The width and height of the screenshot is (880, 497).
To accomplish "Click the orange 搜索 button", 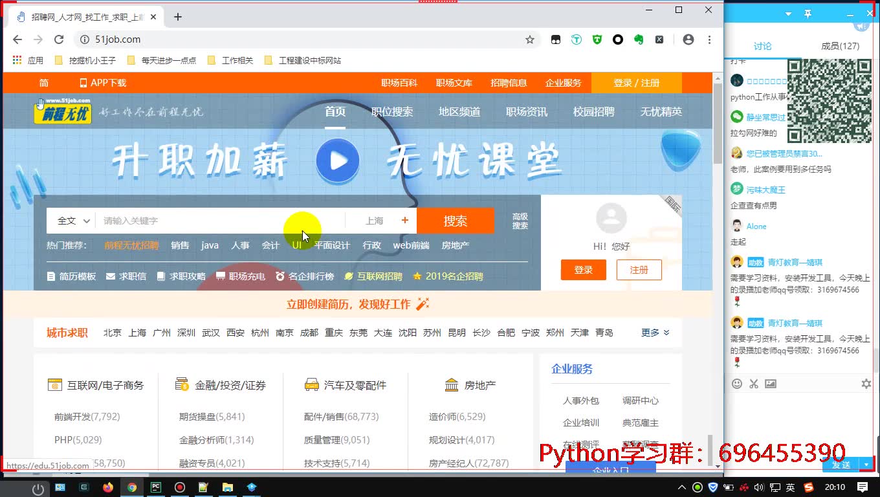I will pos(456,221).
